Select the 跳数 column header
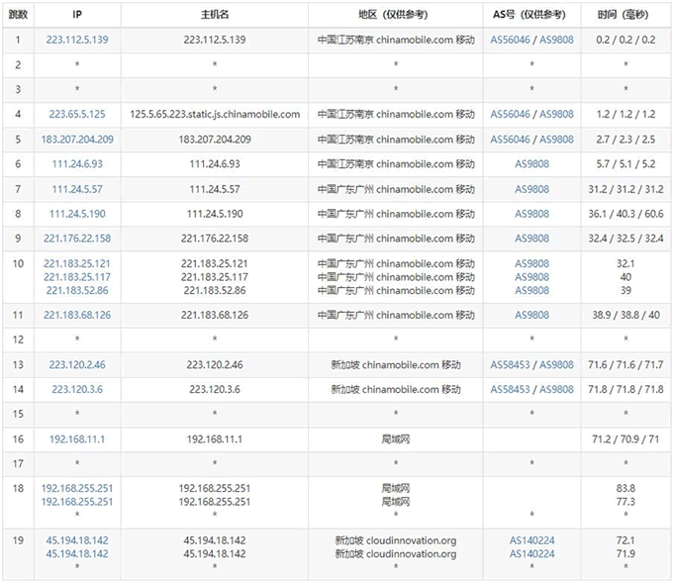The image size is (673, 582). tap(18, 15)
